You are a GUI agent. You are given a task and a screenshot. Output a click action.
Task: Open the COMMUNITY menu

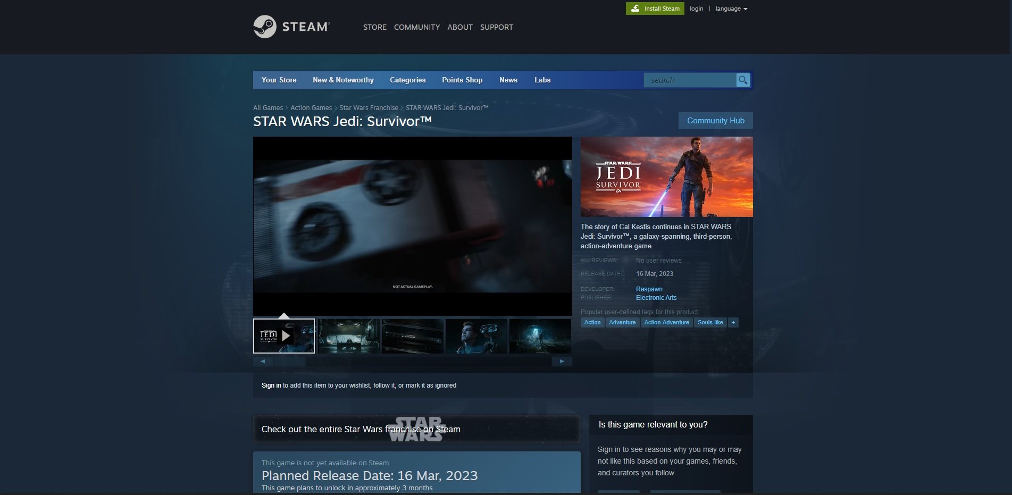417,27
